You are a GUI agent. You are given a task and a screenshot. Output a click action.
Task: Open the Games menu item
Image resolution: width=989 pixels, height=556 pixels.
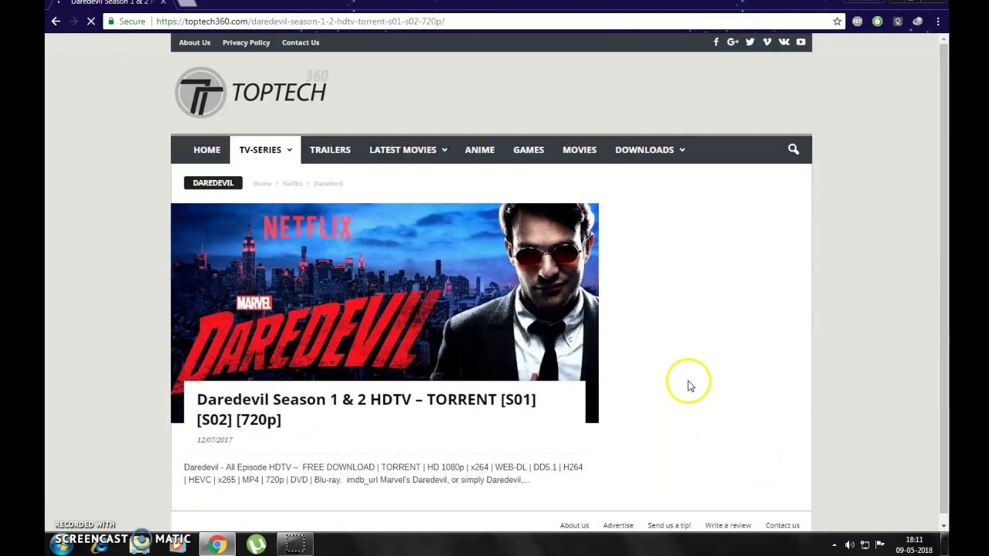[528, 150]
